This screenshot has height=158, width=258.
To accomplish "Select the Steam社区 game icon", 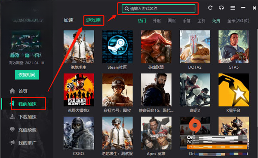I will point(117,47).
